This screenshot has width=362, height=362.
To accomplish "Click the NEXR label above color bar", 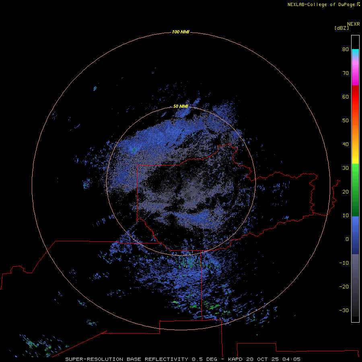I will pyautogui.click(x=354, y=24).
